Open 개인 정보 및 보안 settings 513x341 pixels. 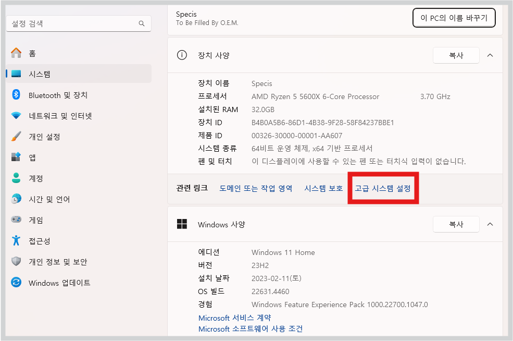click(79, 262)
